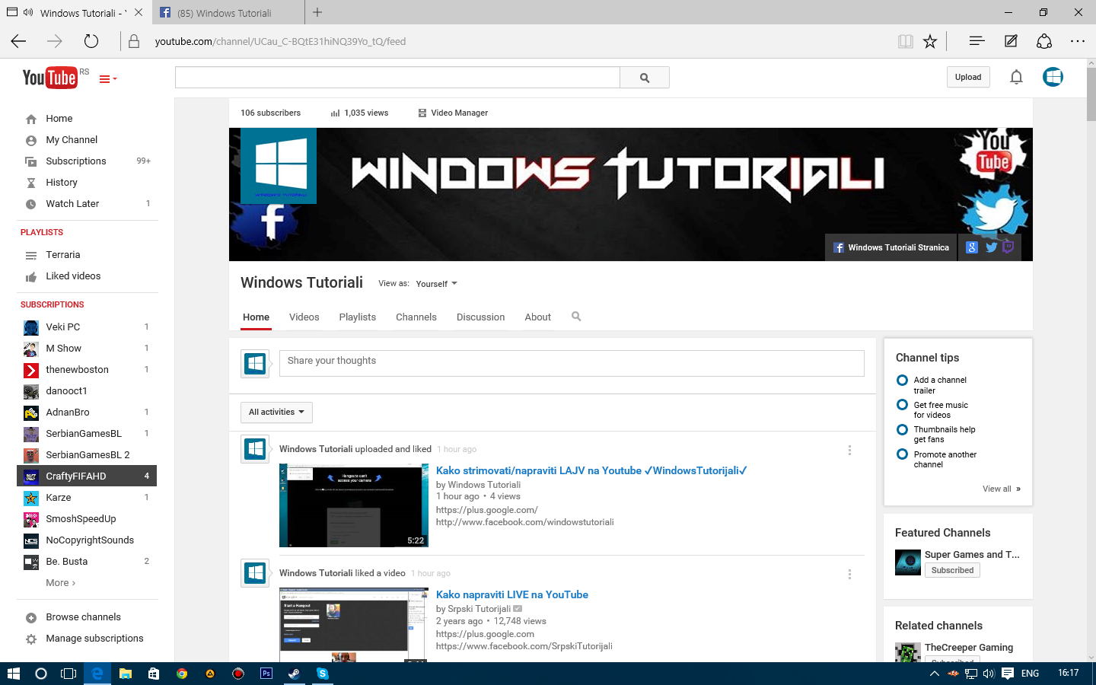1096x685 pixels.
Task: Open Photoshop from taskbar
Action: point(266,674)
